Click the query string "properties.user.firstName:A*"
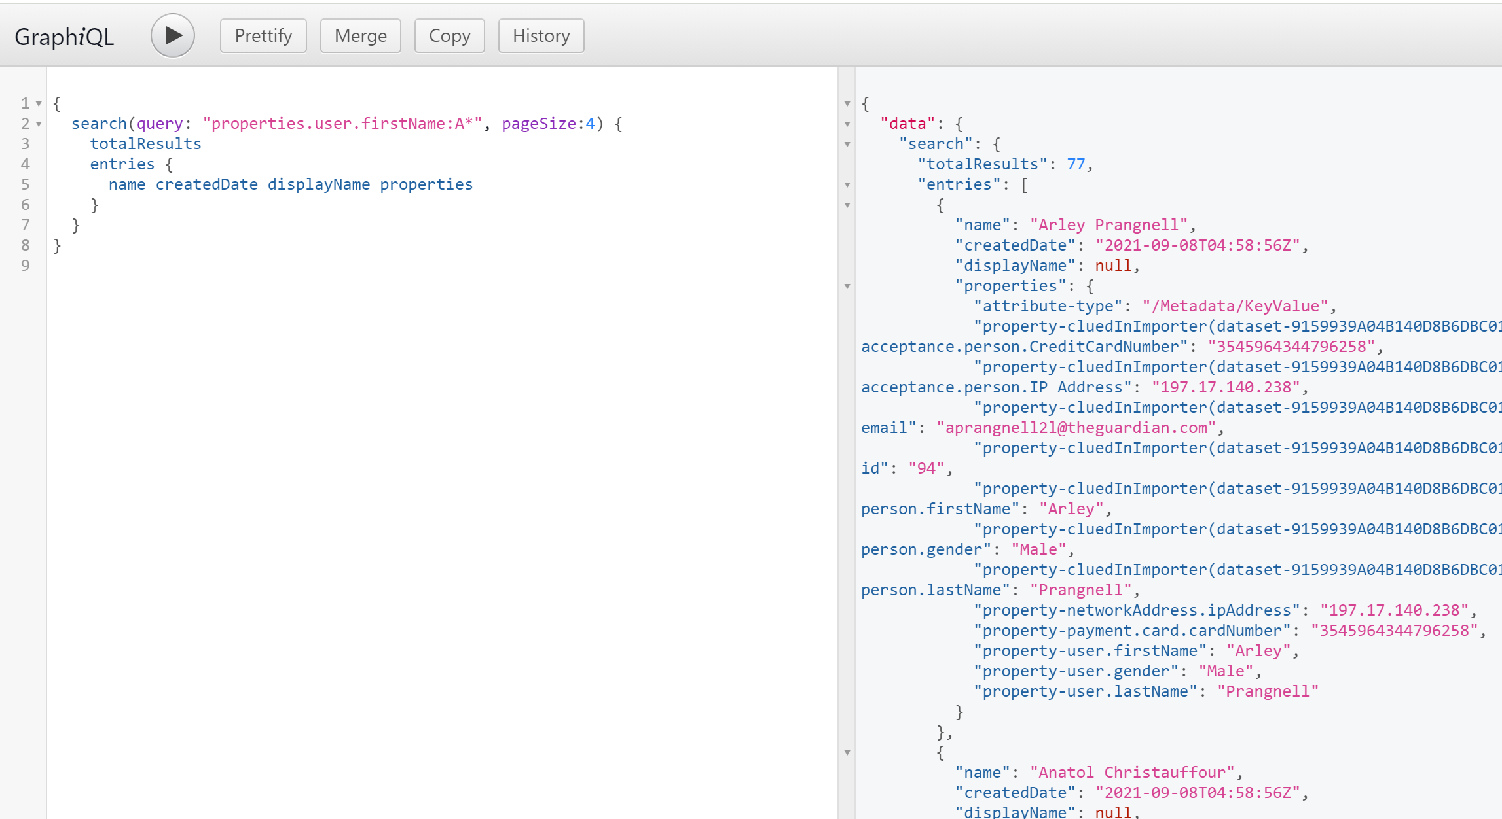 click(x=342, y=124)
